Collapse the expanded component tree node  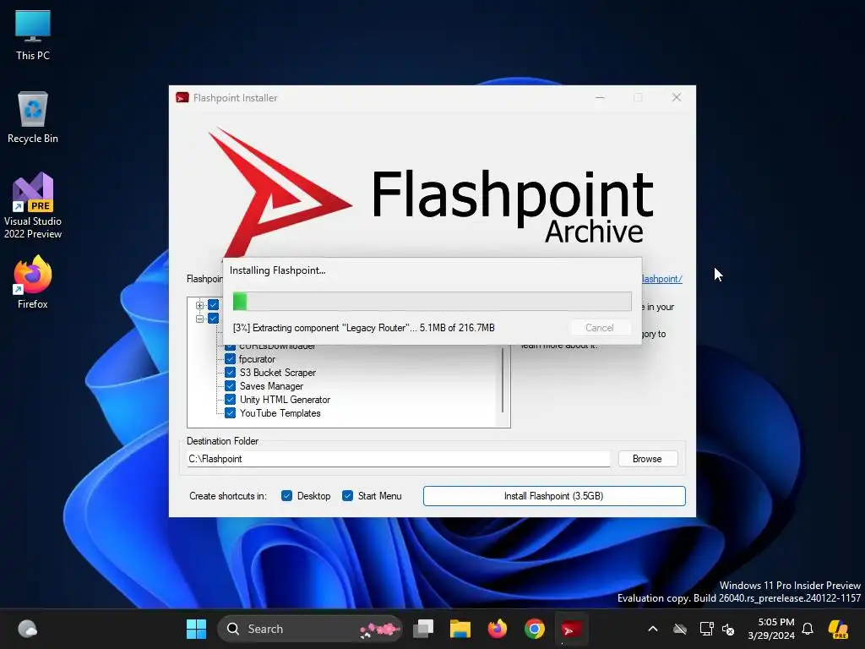coord(199,319)
